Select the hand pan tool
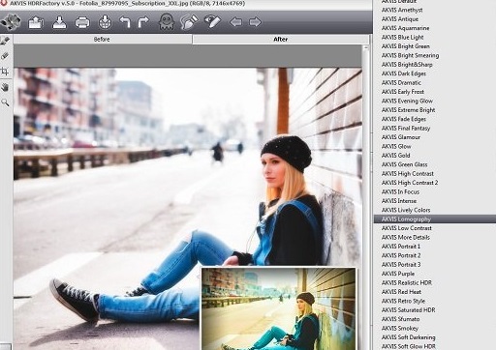This screenshot has width=496, height=350. [x=5, y=87]
